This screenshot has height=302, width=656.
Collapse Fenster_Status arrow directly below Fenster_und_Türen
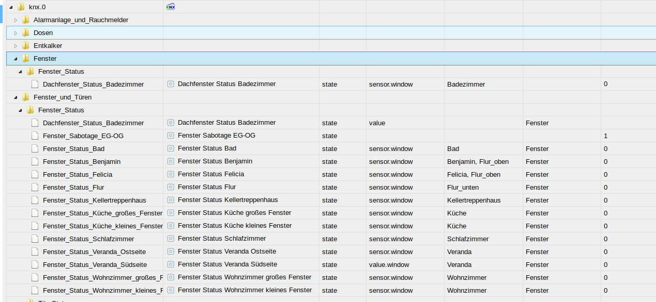(21, 110)
